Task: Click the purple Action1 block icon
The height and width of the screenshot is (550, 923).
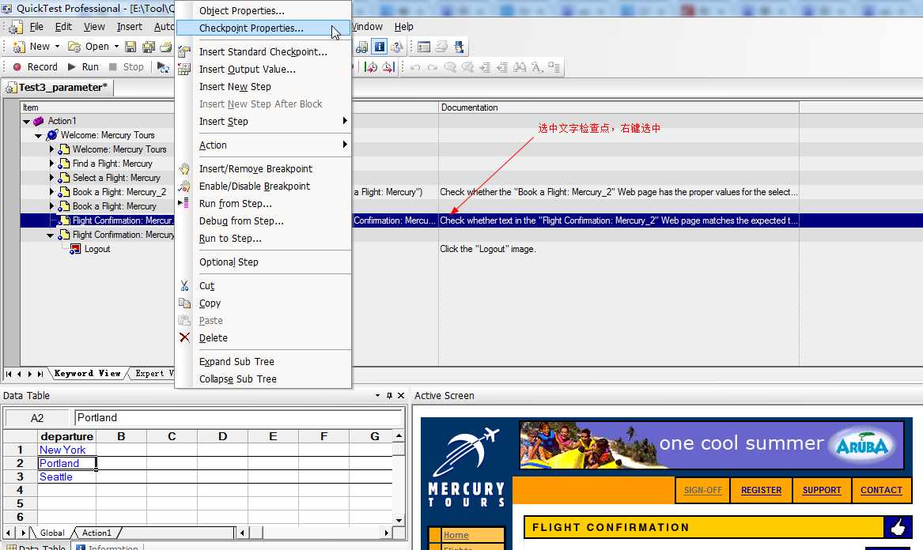Action: coord(39,121)
